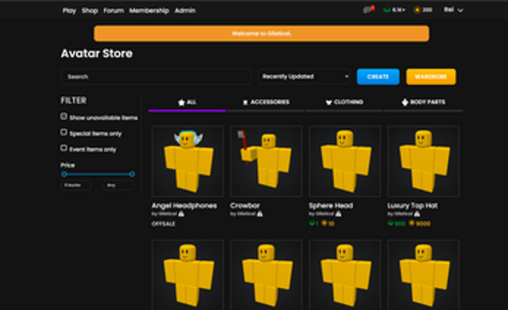
Task: Click the green currency balance icon
Action: 387,10
